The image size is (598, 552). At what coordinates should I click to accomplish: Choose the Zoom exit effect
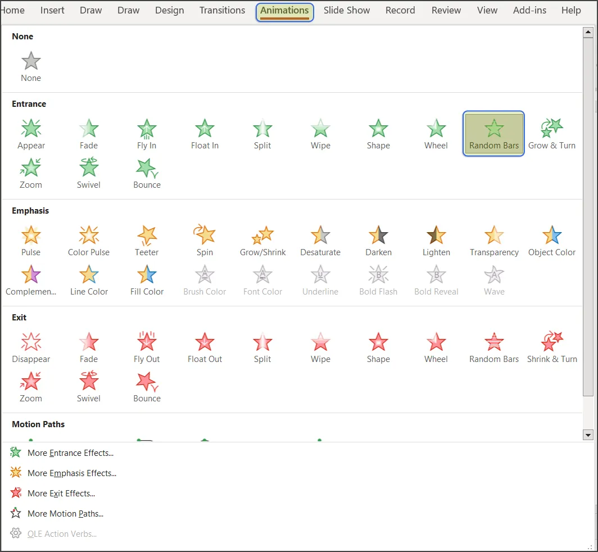click(x=31, y=387)
